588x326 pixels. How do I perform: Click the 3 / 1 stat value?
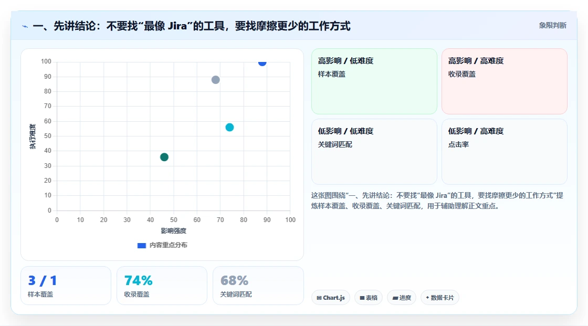point(43,281)
